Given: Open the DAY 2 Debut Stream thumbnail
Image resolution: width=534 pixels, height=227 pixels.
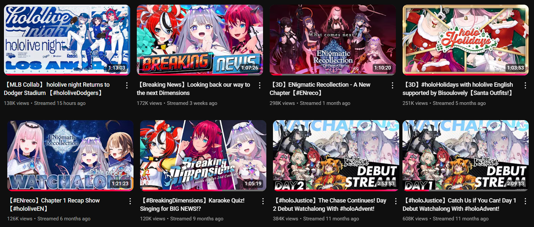Looking at the screenshot, I should tap(336, 156).
